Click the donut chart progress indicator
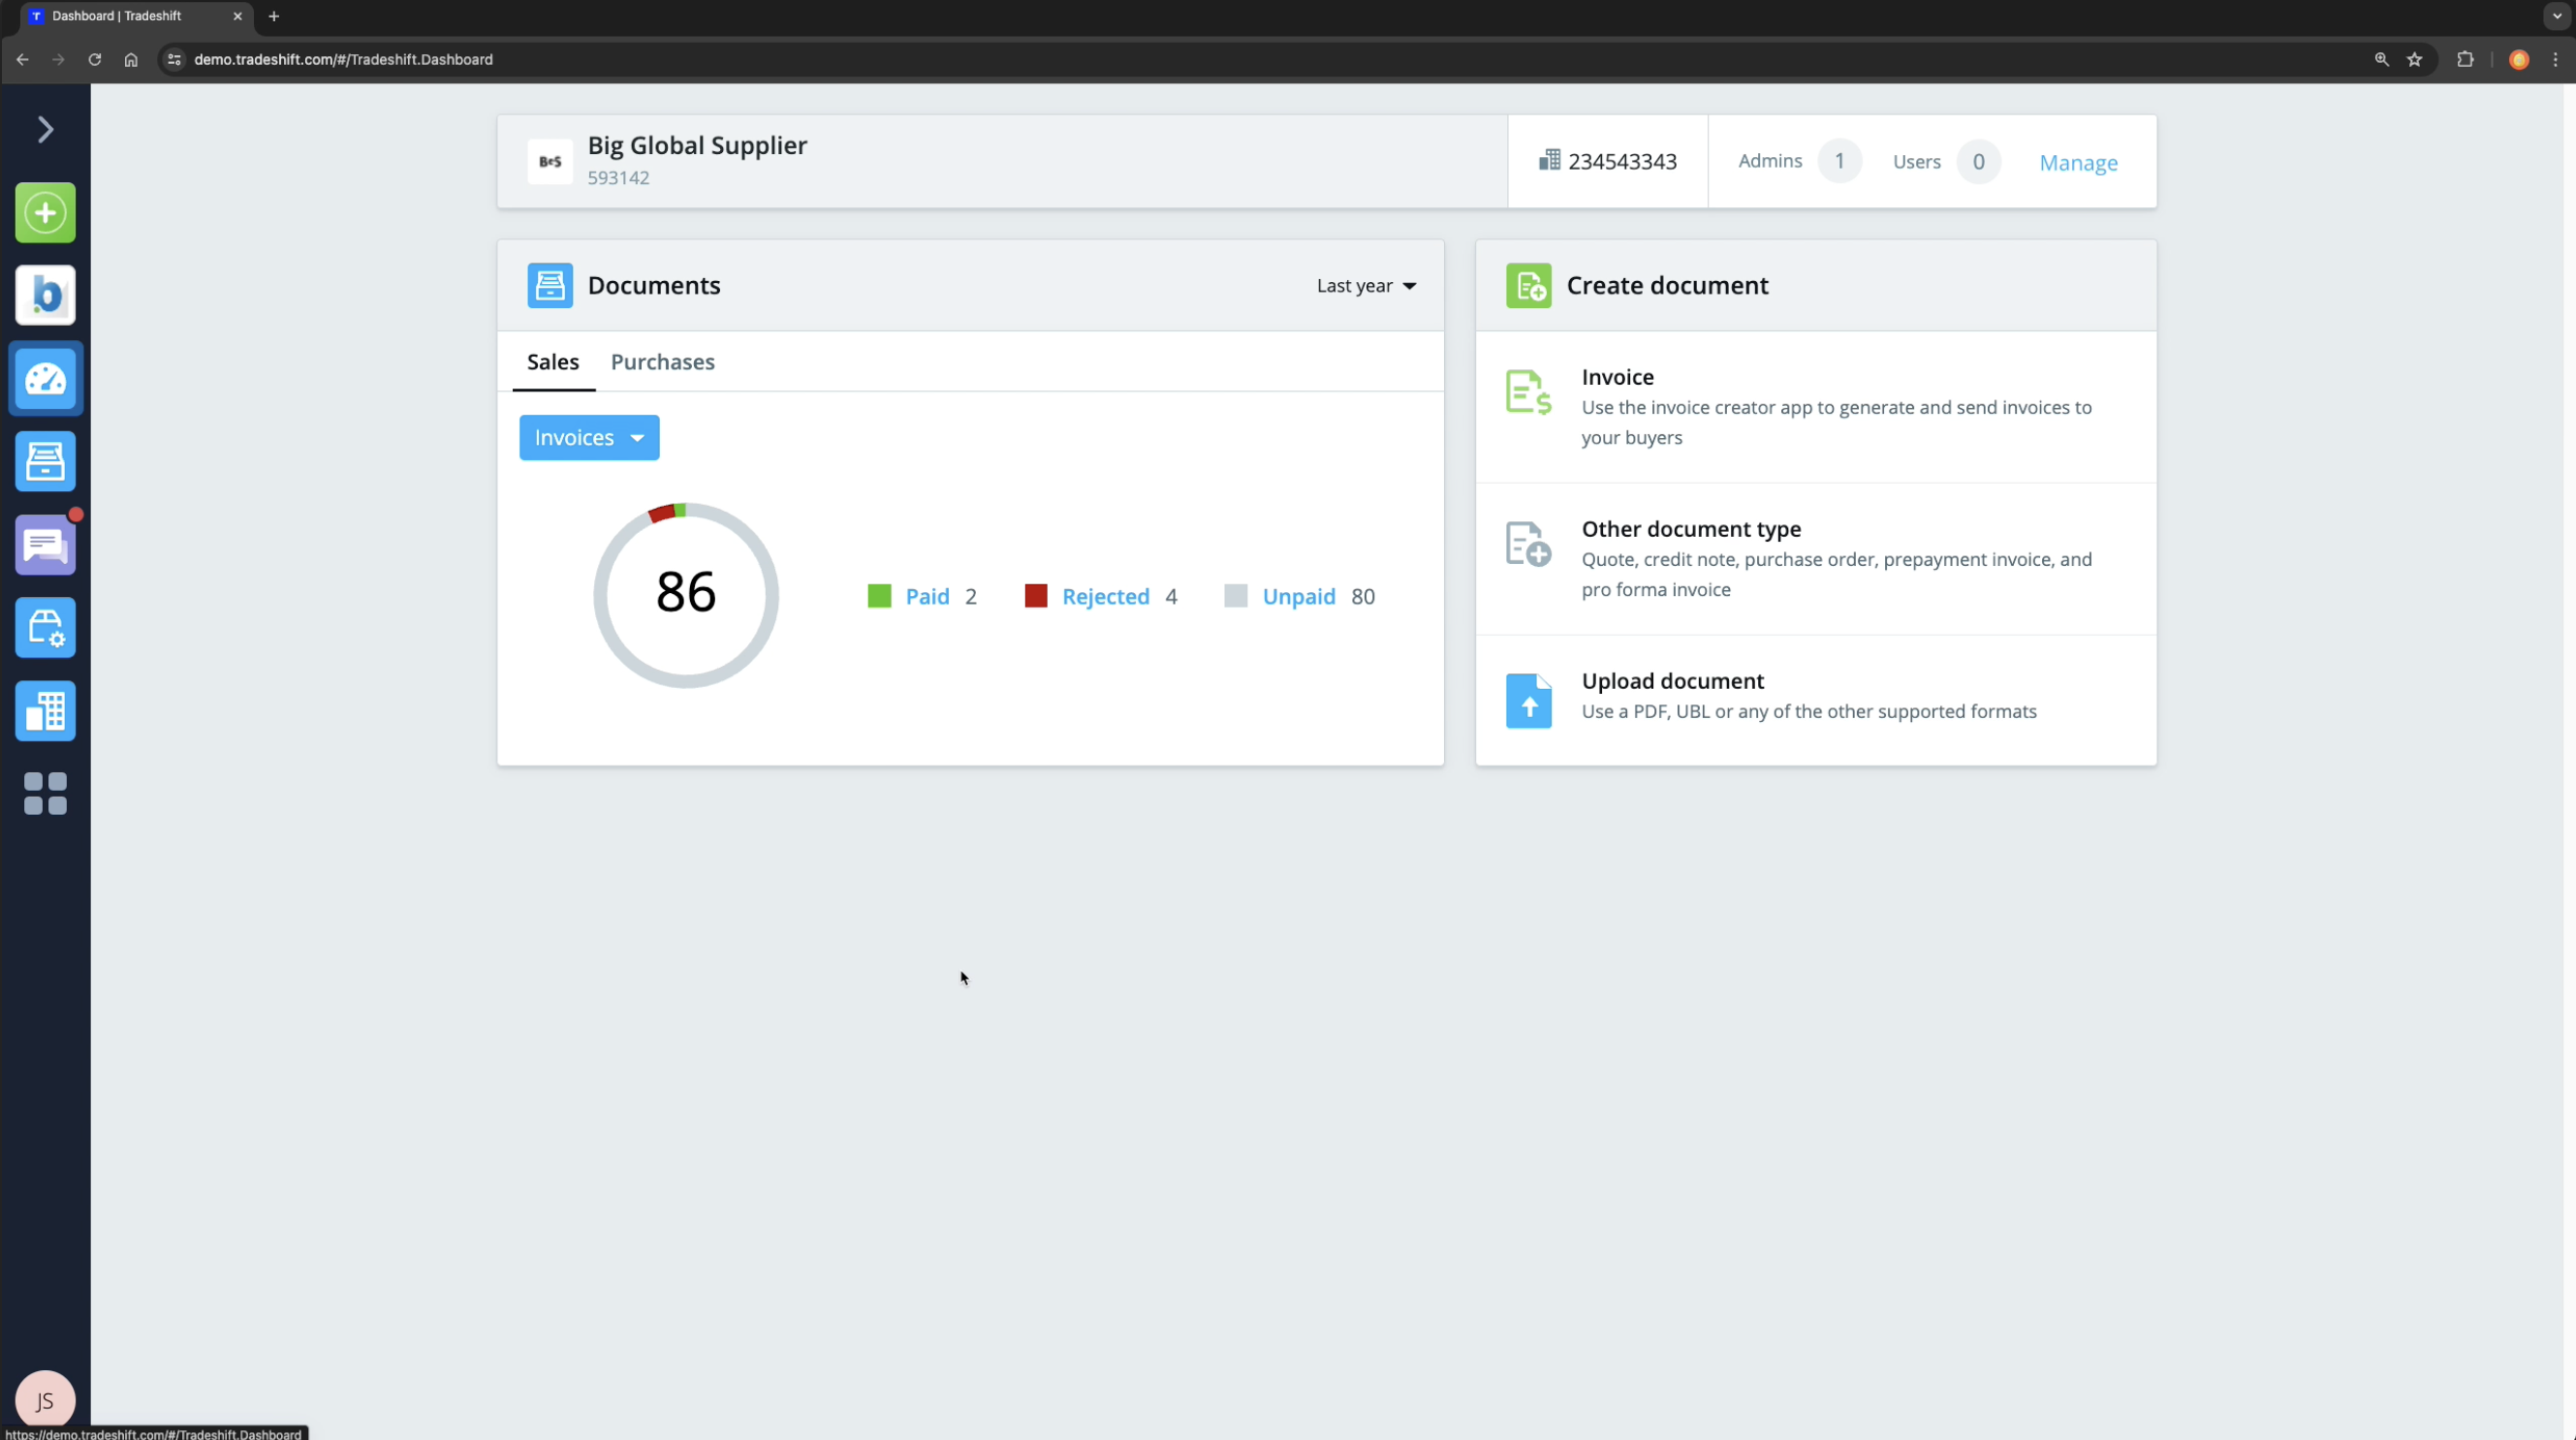Viewport: 2576px width, 1440px height. (684, 593)
